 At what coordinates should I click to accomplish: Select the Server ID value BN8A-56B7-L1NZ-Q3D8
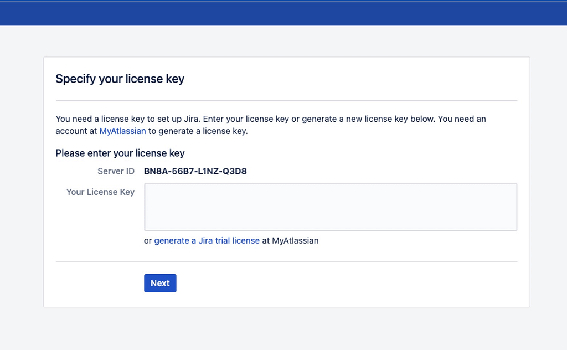(x=195, y=171)
